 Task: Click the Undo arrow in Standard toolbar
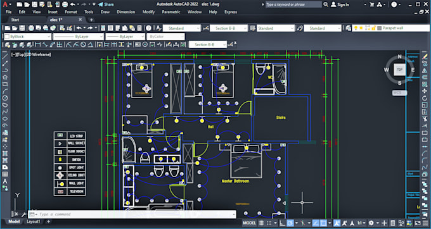point(79,28)
